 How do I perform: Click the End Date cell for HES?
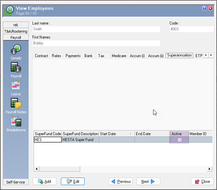point(152,139)
